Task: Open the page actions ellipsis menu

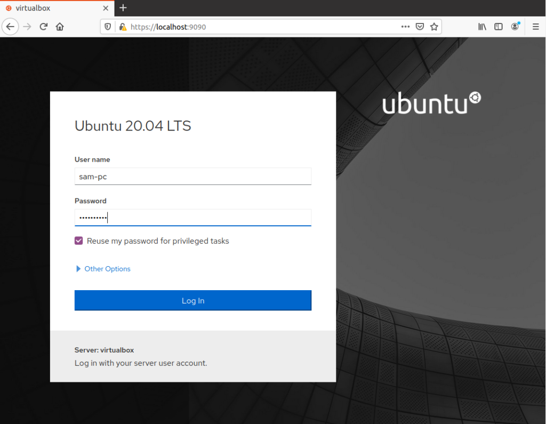Action: pos(405,26)
